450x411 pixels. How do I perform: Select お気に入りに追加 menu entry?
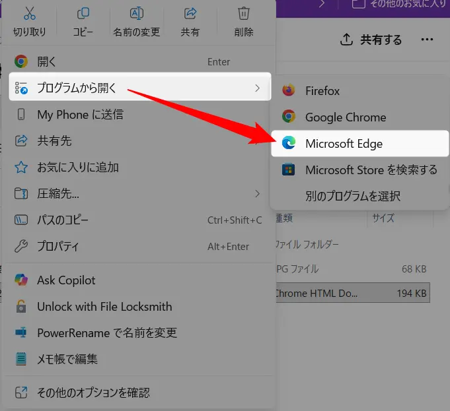77,168
